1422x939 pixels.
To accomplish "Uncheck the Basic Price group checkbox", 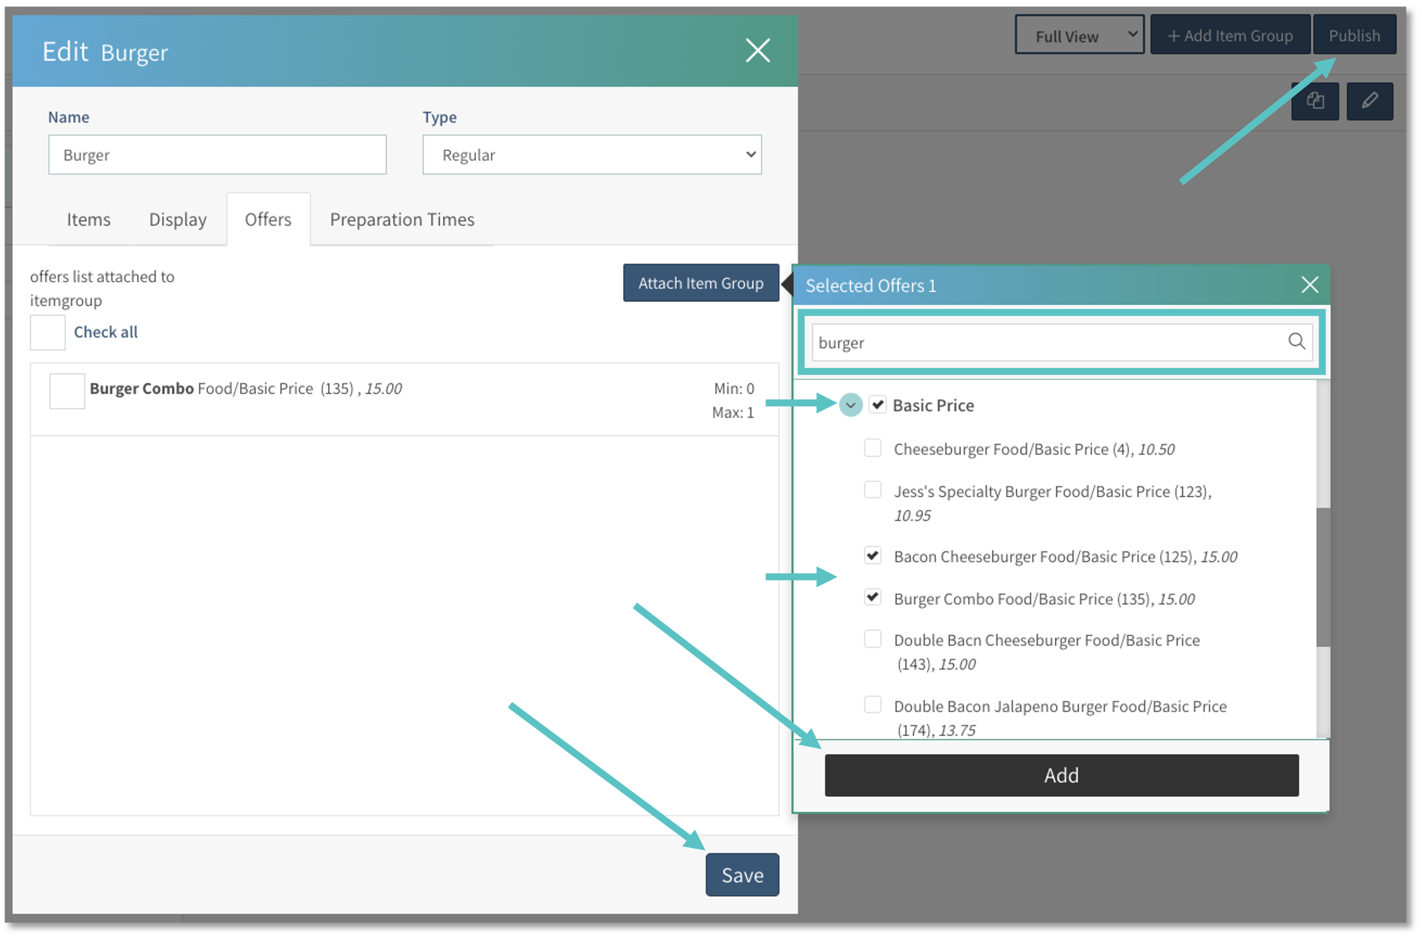I will pyautogui.click(x=878, y=405).
